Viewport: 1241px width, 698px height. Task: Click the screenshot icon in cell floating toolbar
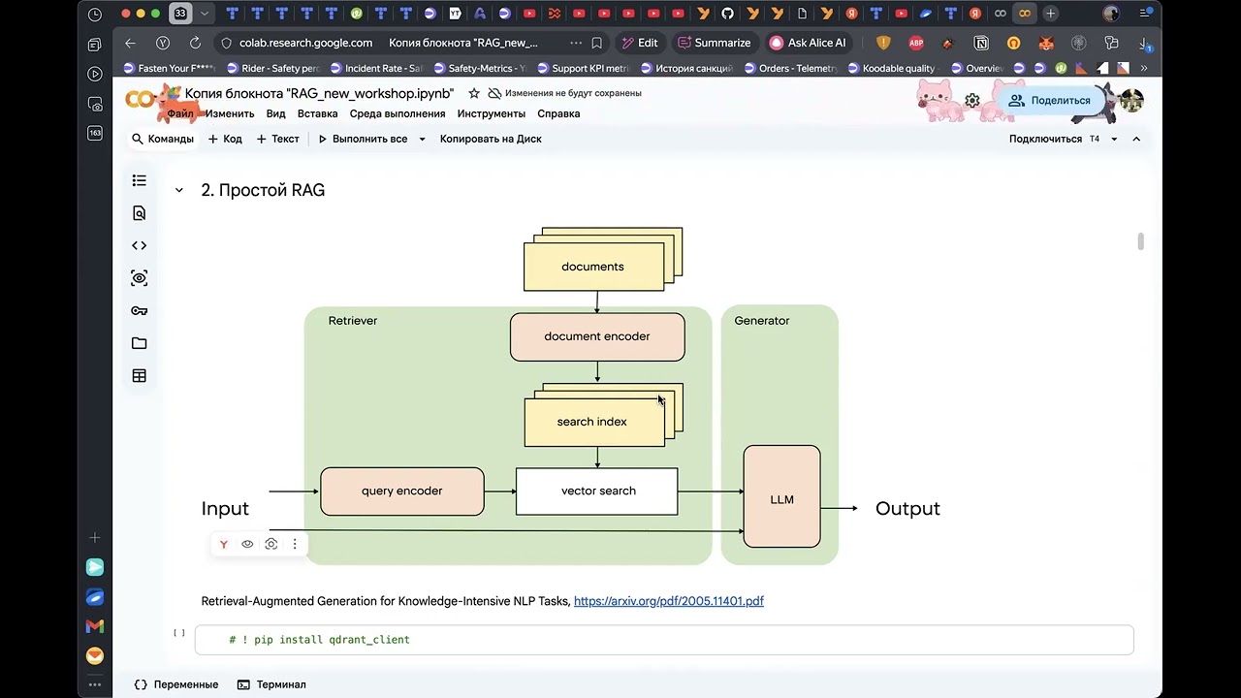(x=271, y=544)
